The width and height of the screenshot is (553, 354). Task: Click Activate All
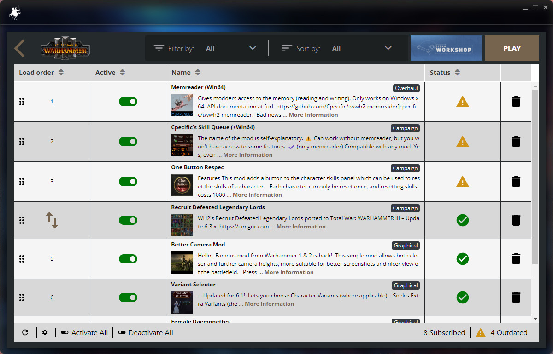pyautogui.click(x=84, y=332)
